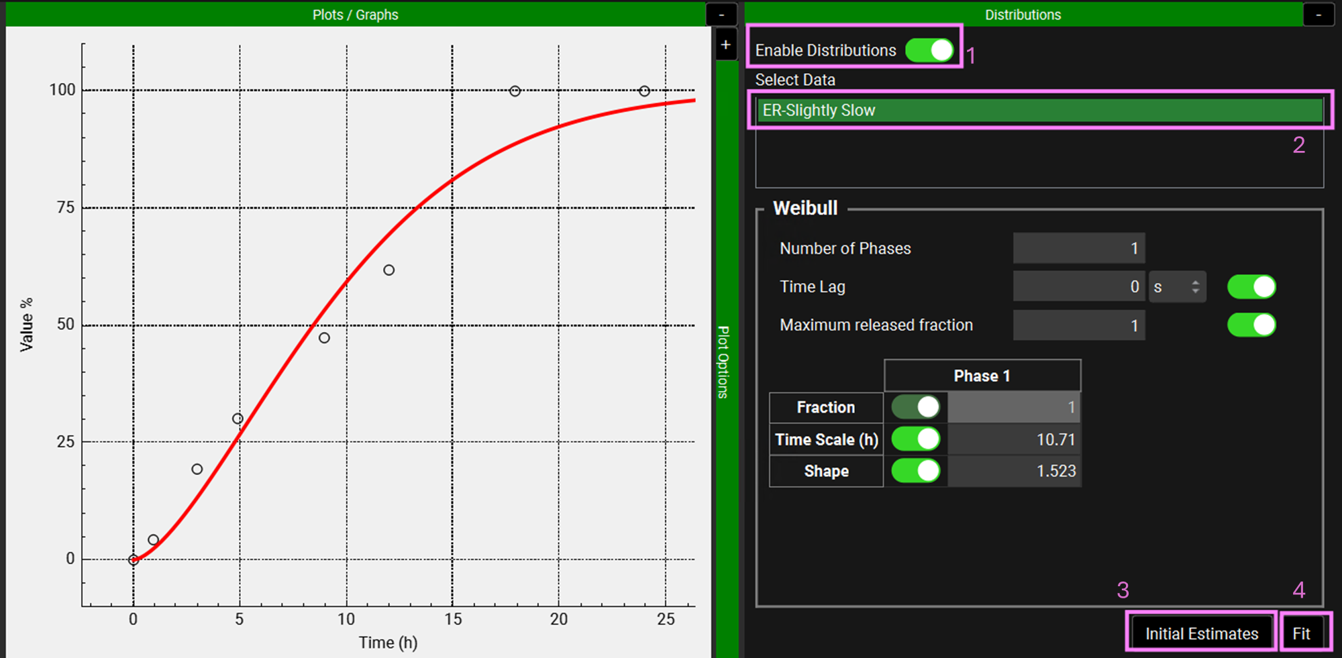Click the Shape value 1.523
This screenshot has width=1342, height=658.
tap(1013, 471)
